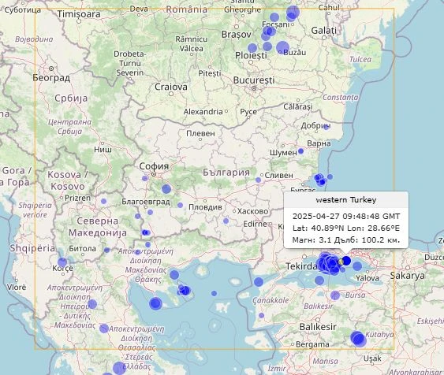444x375 pixels.
Task: Click the earthquake marker east of Prizren
Action: click(103, 201)
